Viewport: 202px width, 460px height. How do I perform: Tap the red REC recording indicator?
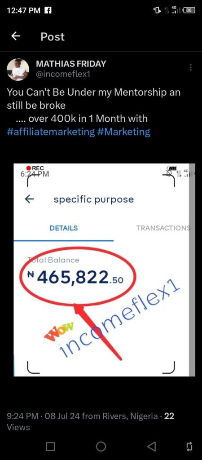pyautogui.click(x=35, y=168)
